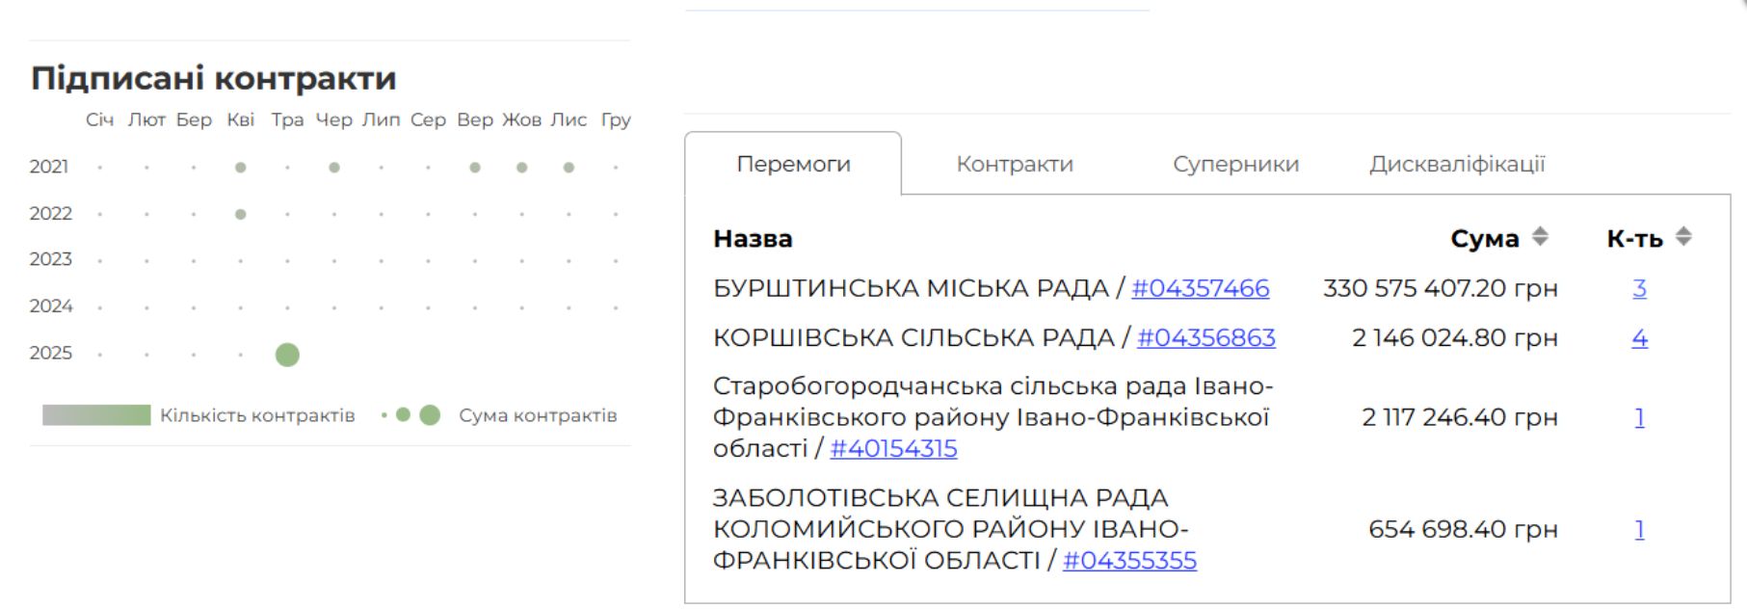Sort the table by К-ть column
The image size is (1747, 609).
(x=1682, y=237)
